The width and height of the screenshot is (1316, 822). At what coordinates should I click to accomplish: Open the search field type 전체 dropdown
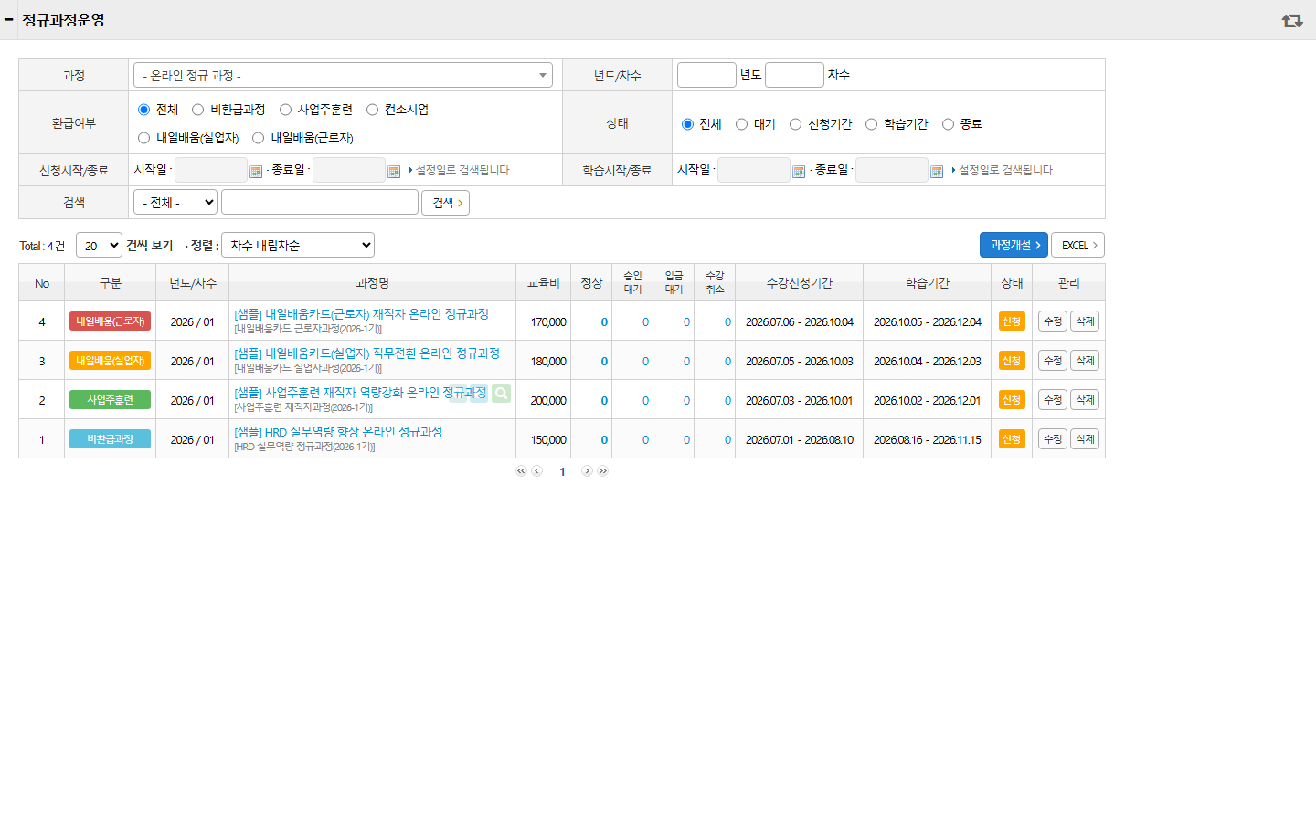175,202
